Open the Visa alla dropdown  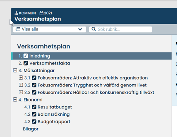pos(50,29)
